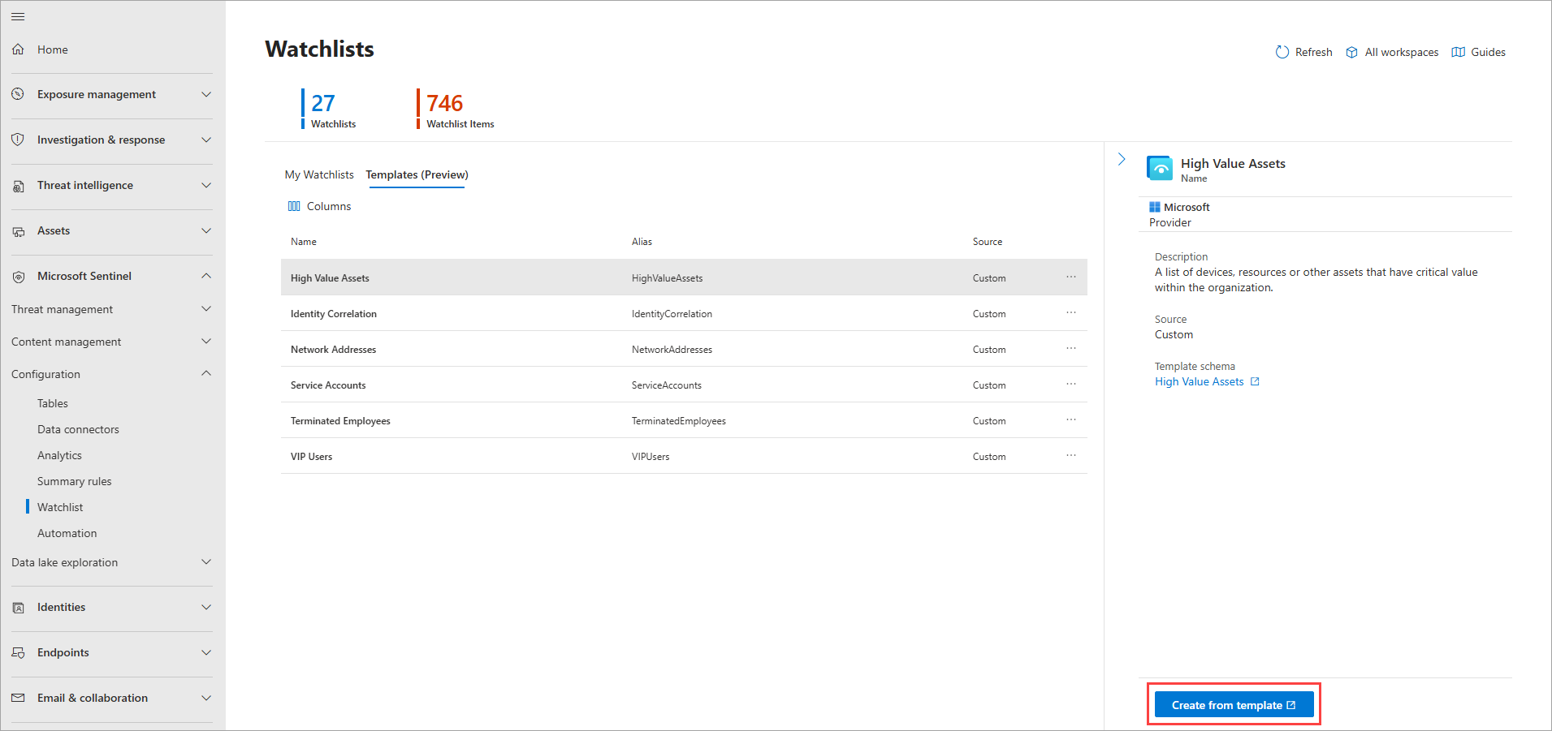Click the Microsoft provider logo
Viewport: 1552px width, 731px height.
click(x=1155, y=207)
